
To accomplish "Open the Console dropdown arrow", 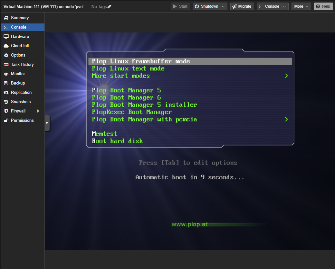I will tap(284, 6).
